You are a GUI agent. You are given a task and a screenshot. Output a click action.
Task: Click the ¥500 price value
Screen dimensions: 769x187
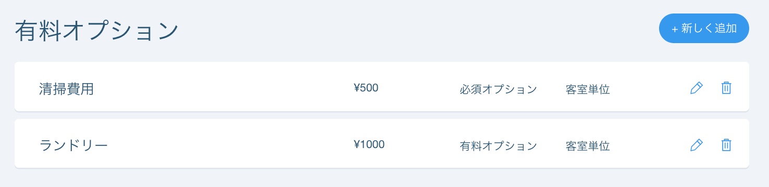(366, 88)
